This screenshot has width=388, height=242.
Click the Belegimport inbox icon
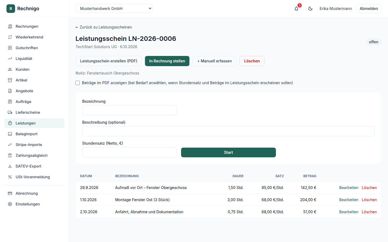[10, 134]
